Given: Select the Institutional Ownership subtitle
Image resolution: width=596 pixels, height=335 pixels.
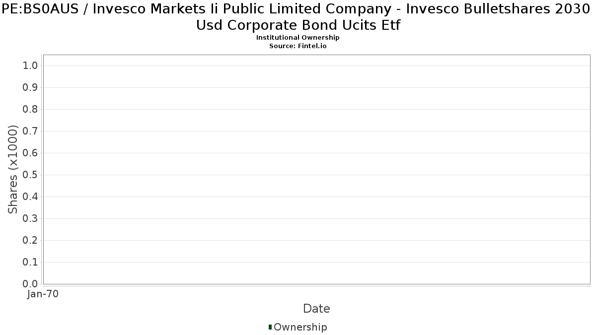Looking at the screenshot, I should tap(298, 38).
